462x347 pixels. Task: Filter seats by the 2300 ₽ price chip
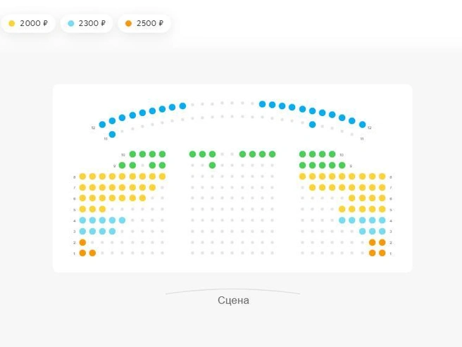coord(87,23)
